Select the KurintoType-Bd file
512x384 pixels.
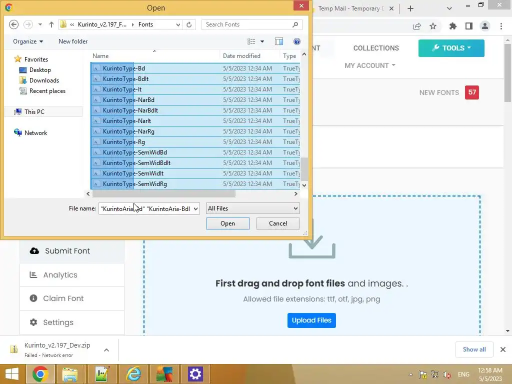195,68
